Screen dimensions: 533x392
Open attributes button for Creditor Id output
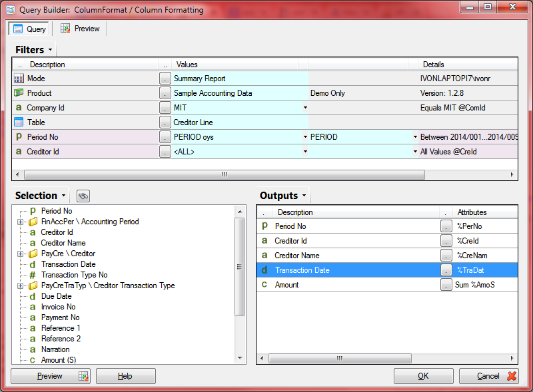coord(446,240)
